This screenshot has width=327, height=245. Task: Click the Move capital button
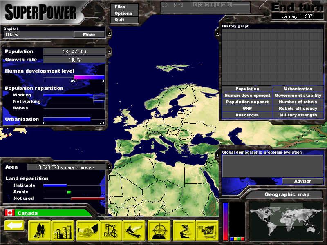[x=89, y=35]
